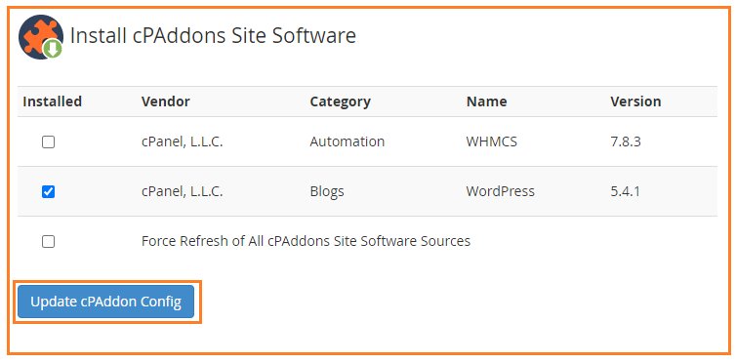Click version 7.8.3 in the WHMCS row

tap(626, 141)
